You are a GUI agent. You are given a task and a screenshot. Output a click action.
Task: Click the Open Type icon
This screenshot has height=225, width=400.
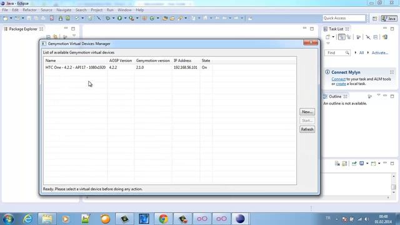(x=165, y=18)
